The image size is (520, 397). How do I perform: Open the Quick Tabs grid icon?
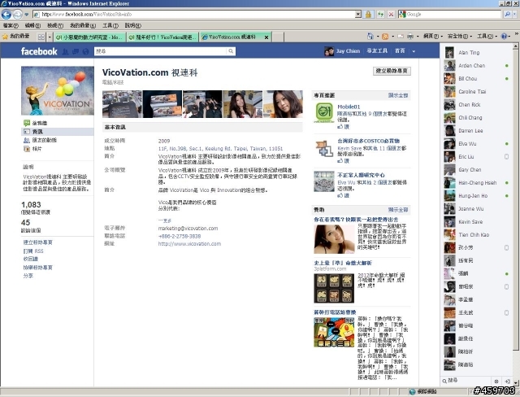(x=41, y=37)
